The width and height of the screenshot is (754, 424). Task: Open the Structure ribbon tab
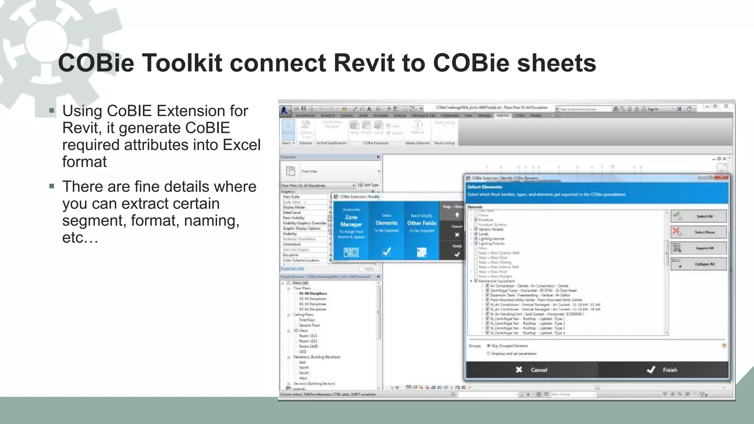[328, 116]
